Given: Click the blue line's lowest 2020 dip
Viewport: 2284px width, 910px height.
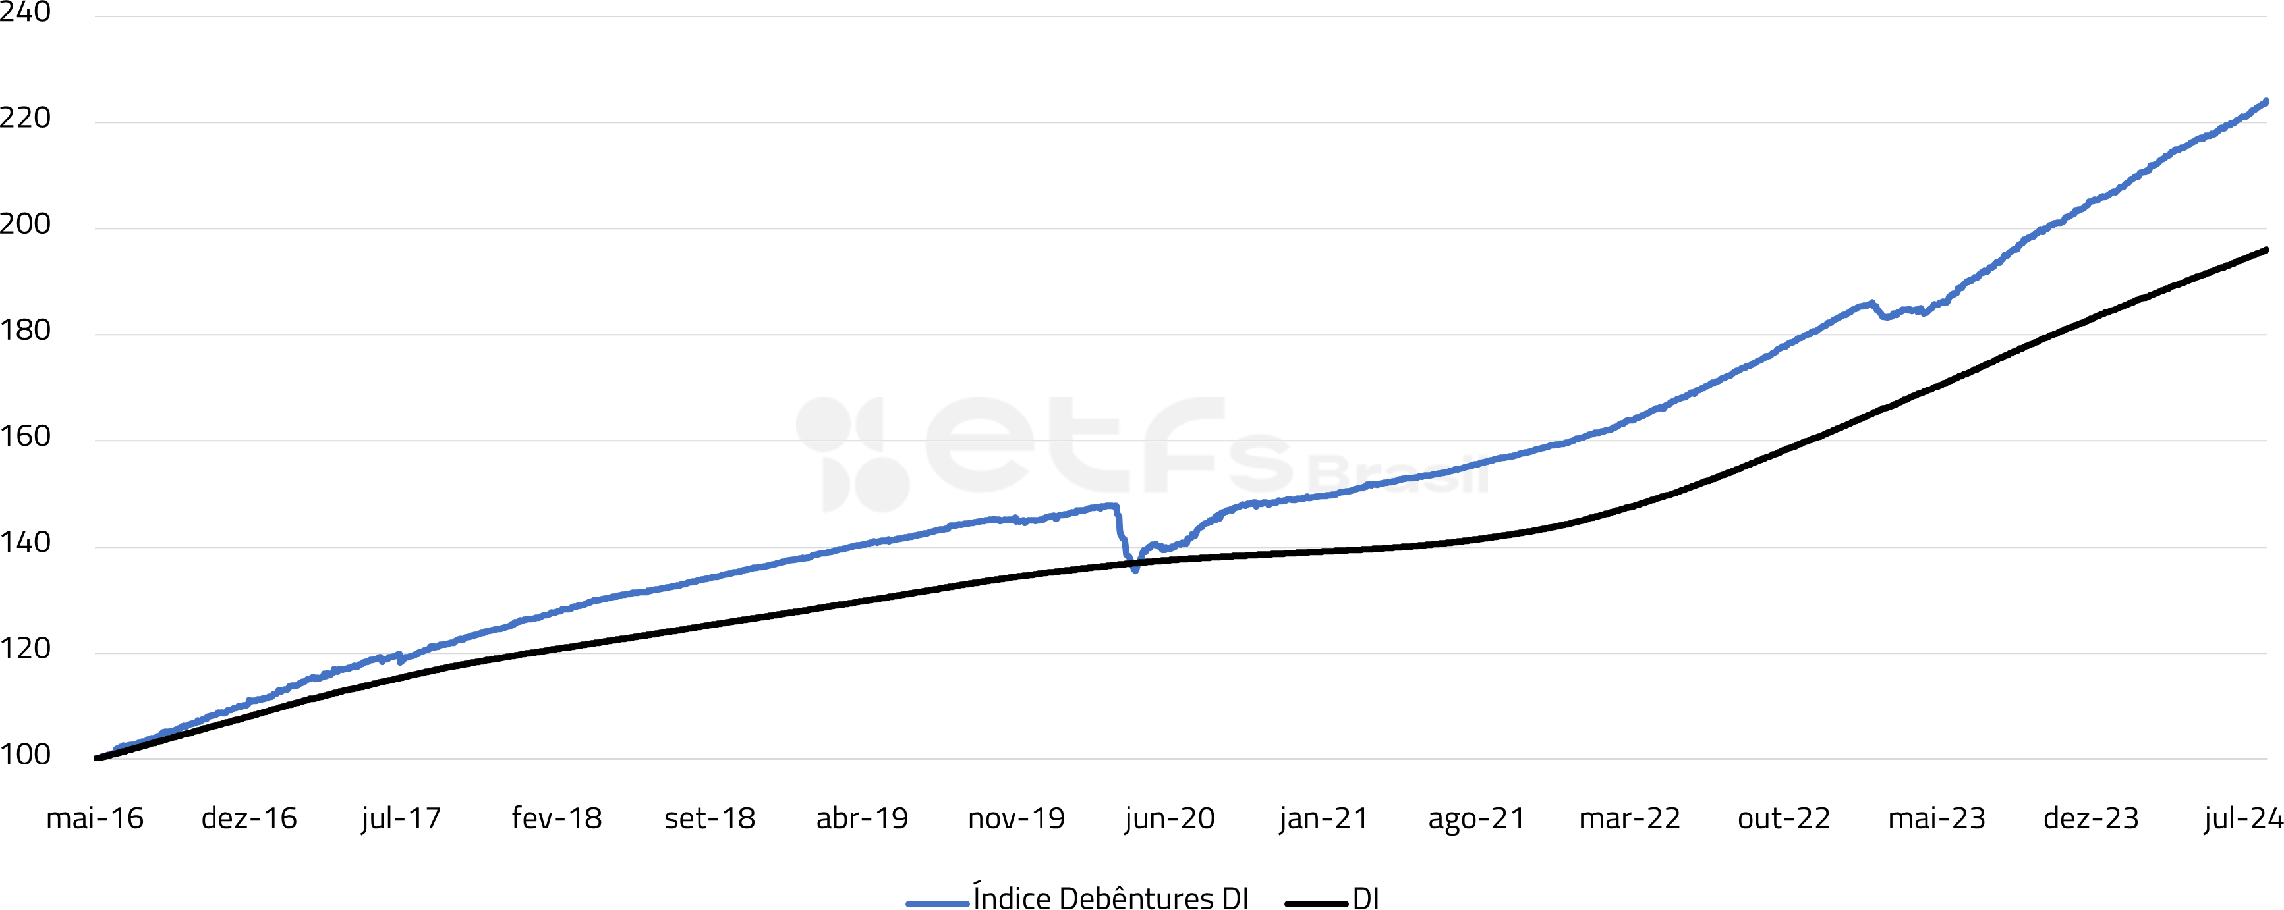Looking at the screenshot, I should point(1135,570).
